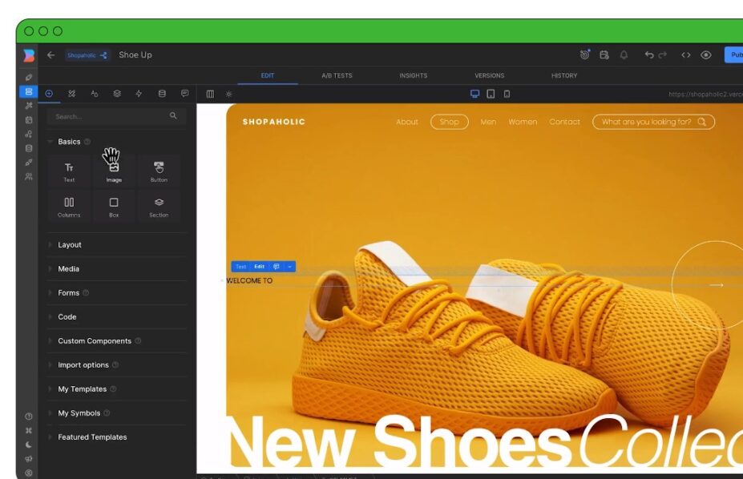Switch to mobile device preview

point(507,94)
